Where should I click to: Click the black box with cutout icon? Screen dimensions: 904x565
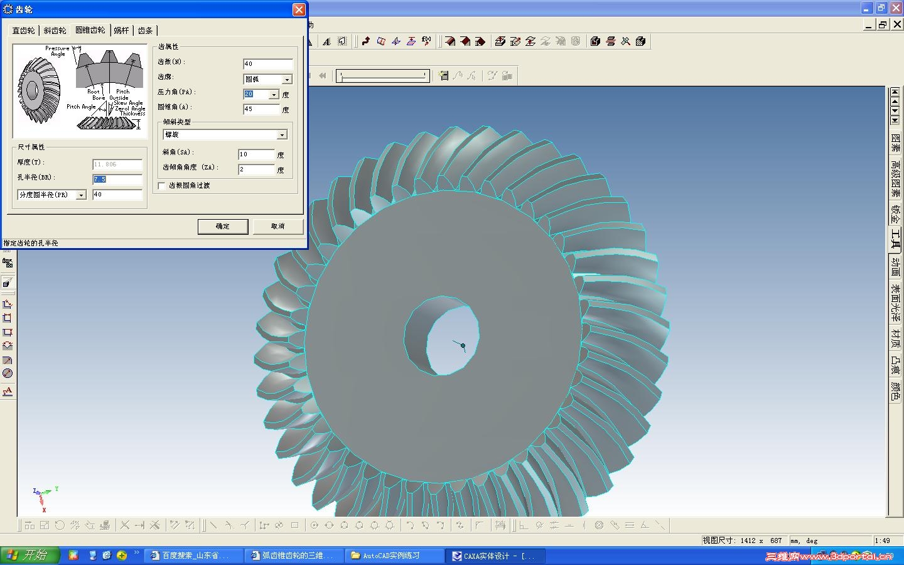[x=596, y=41]
